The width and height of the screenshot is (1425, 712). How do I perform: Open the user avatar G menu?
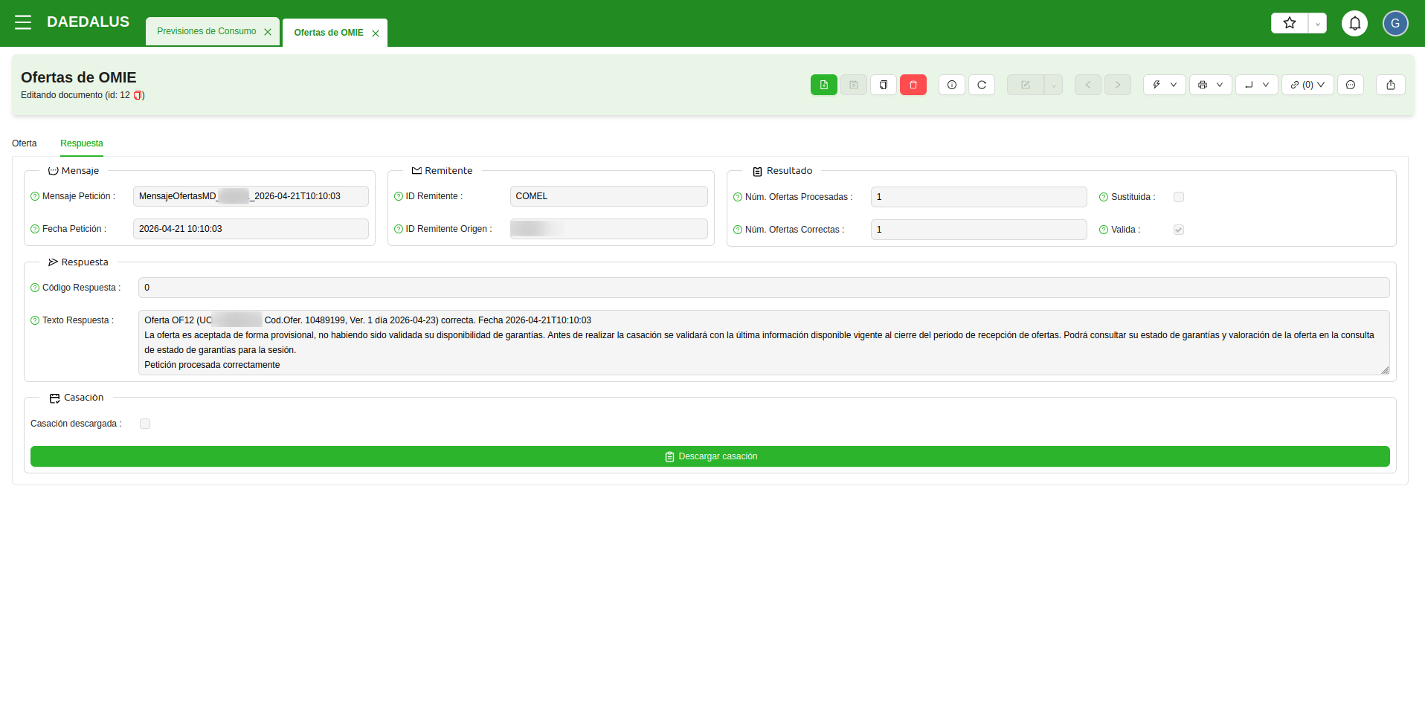click(x=1395, y=23)
